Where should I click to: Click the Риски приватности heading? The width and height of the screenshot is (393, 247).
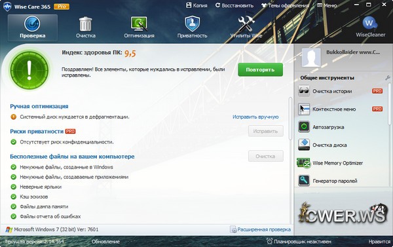point(37,132)
